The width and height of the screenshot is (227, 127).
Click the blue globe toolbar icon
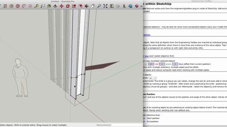131,6
